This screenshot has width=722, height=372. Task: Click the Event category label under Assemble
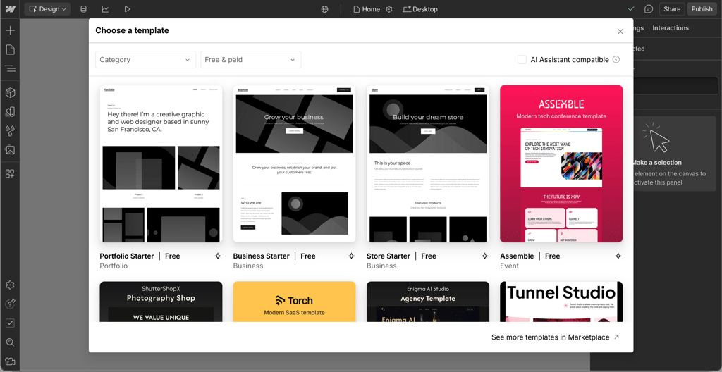pyautogui.click(x=509, y=266)
